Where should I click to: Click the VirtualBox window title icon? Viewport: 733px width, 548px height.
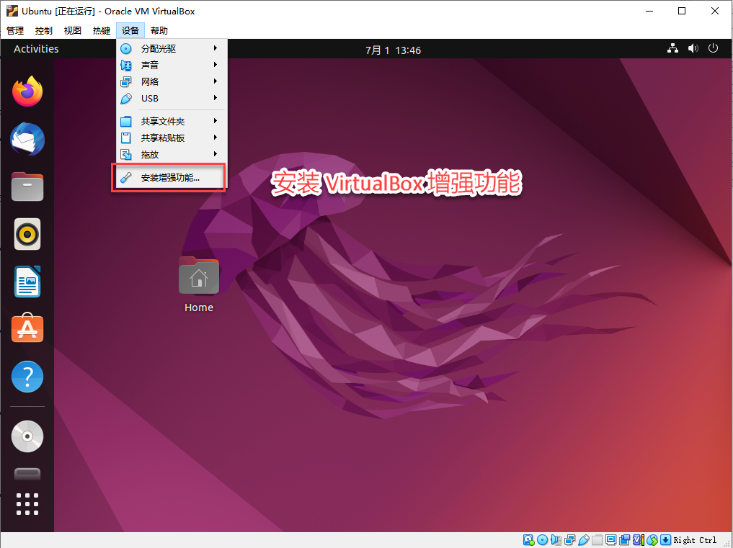click(12, 10)
